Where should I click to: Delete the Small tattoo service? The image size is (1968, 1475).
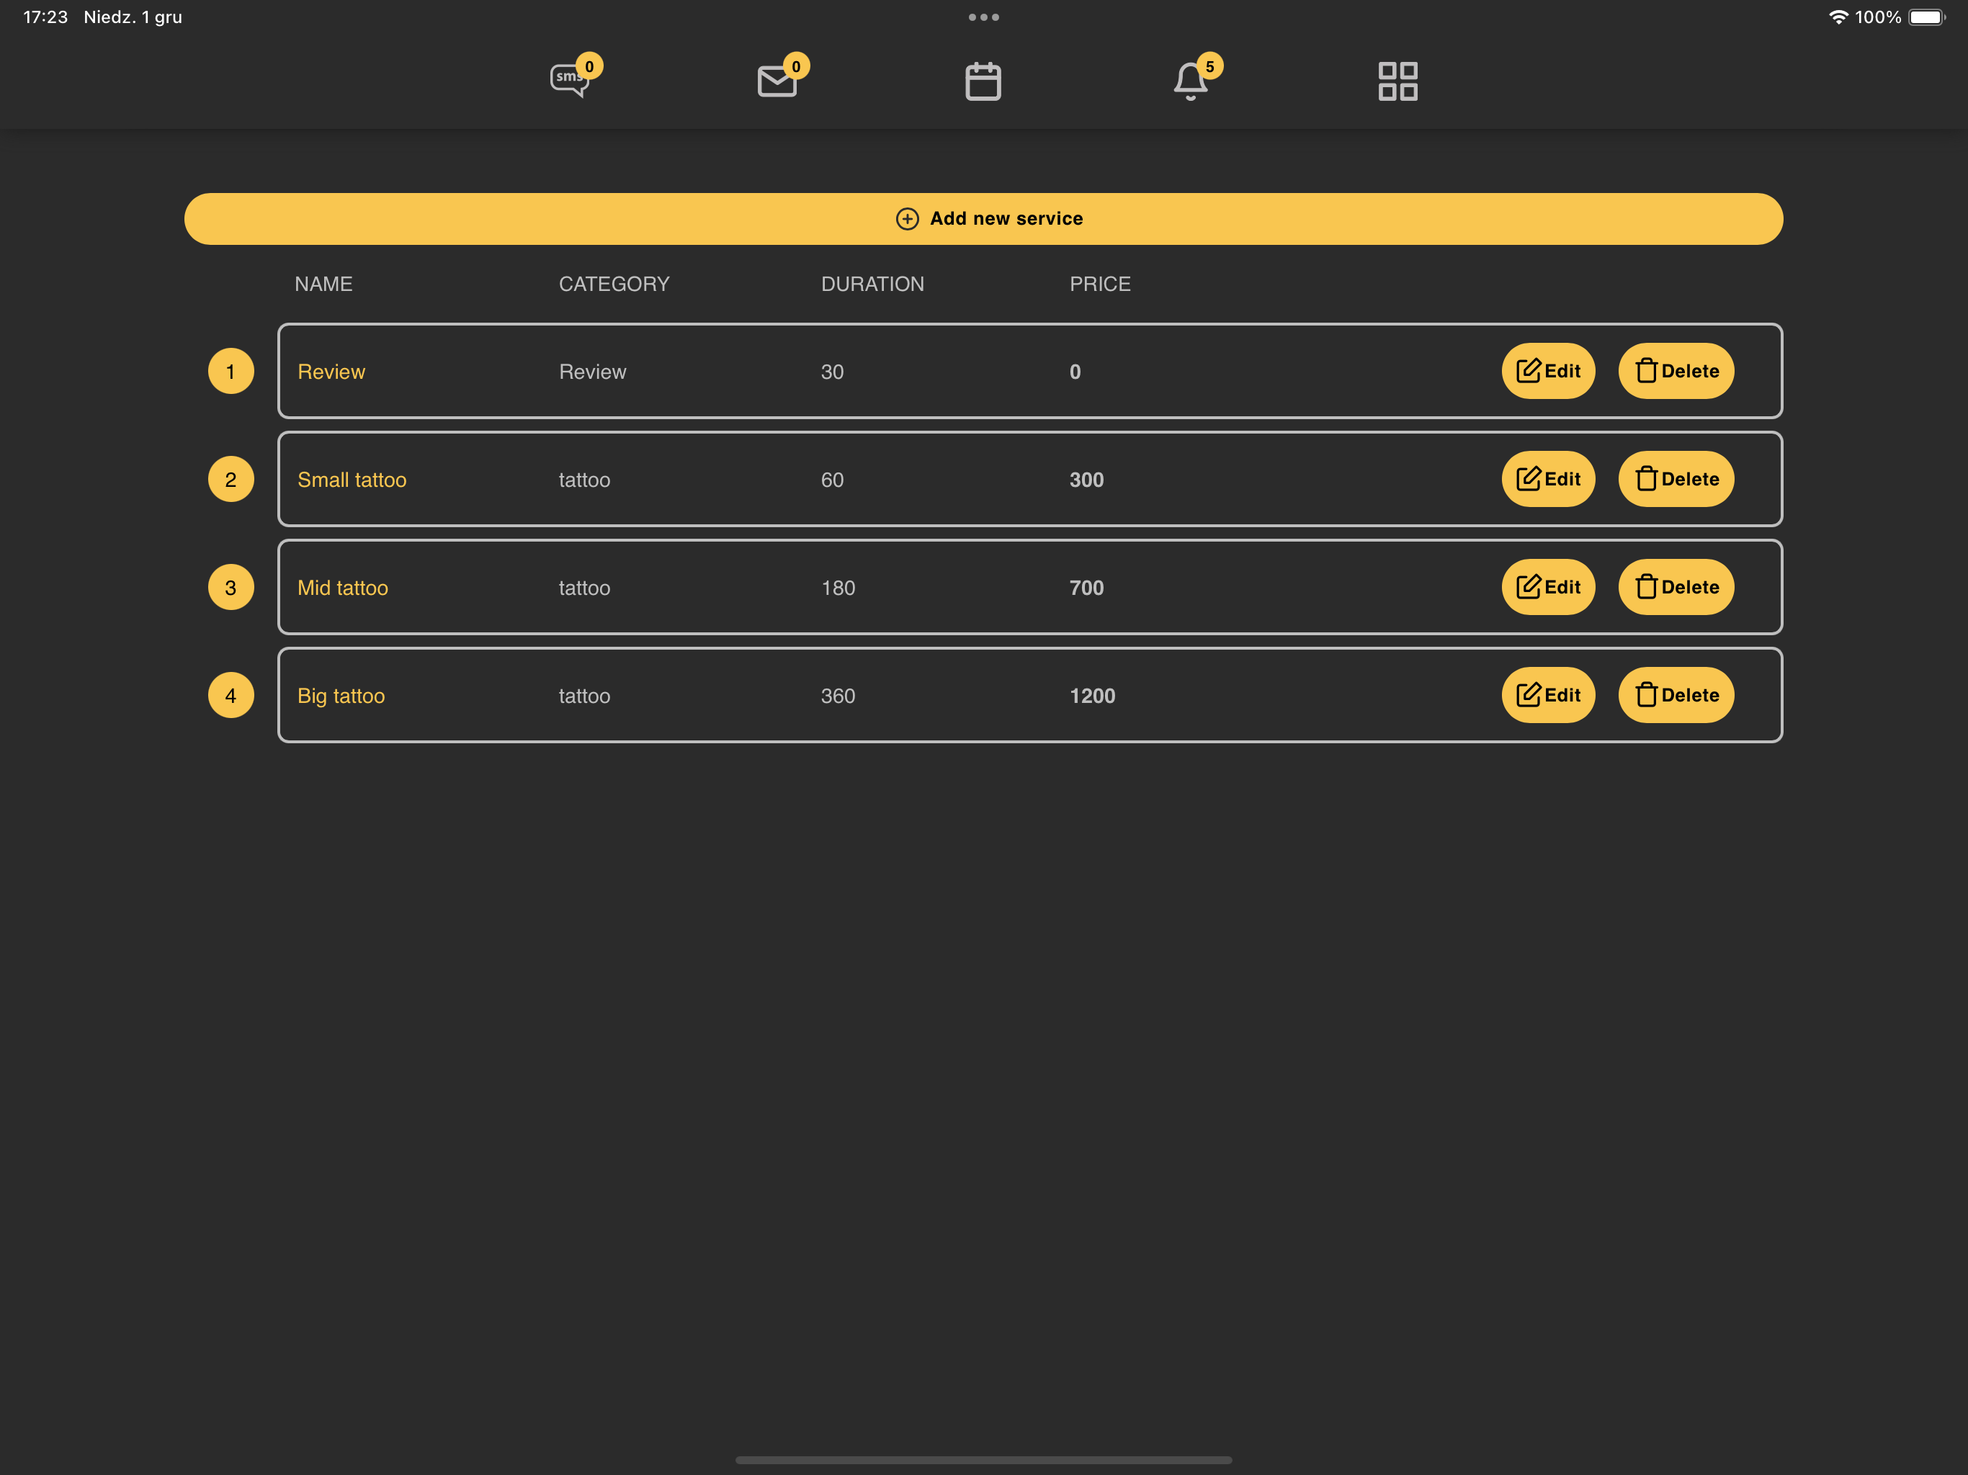coord(1676,480)
